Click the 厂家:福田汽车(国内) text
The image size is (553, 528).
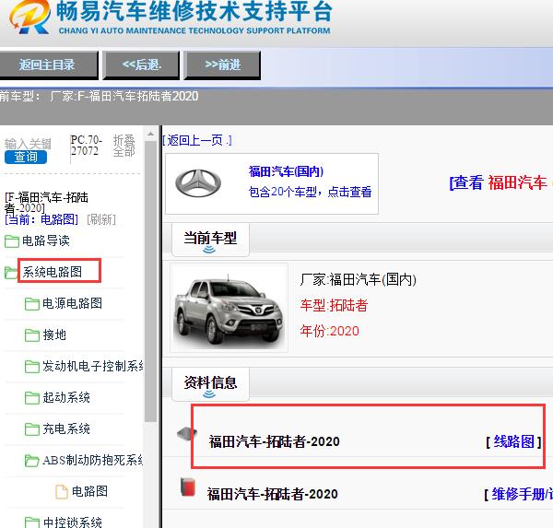click(x=358, y=280)
